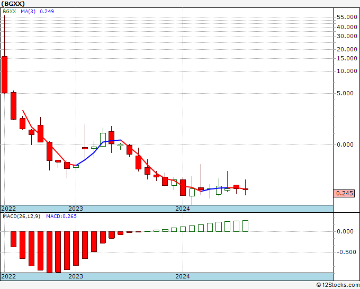
Task: Click the last green MACD histogram bar
Action: (246, 226)
